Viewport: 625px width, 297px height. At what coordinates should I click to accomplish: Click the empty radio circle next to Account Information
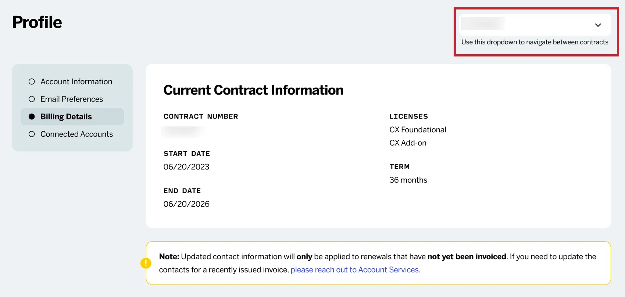point(32,81)
